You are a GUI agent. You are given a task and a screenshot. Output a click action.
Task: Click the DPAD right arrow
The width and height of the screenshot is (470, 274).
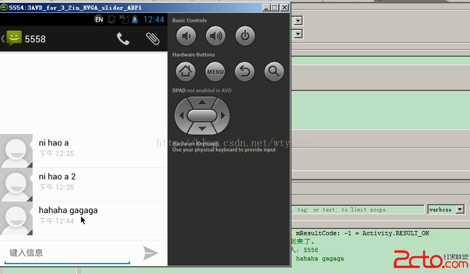(x=223, y=116)
